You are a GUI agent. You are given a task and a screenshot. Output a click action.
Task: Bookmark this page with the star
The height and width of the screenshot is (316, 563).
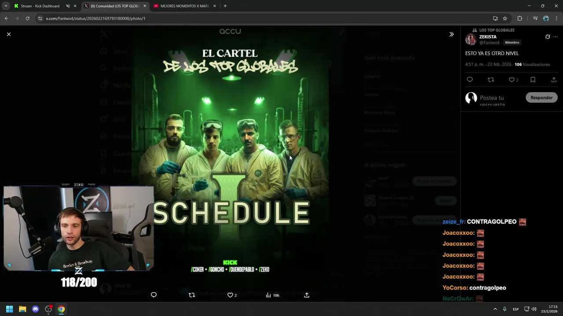coord(505,18)
